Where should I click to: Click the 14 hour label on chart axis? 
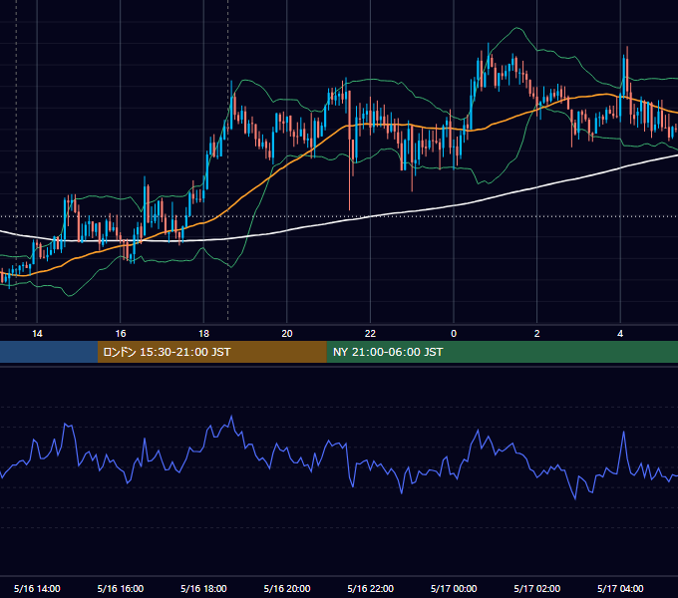[37, 334]
